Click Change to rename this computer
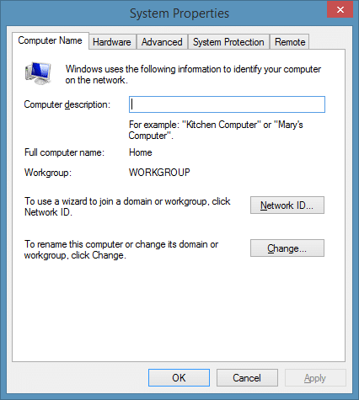Screen dimensions: 359x400 coord(287,248)
